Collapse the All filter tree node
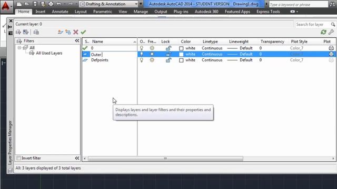Viewport: 337px width, 189px height. pyautogui.click(x=19, y=48)
